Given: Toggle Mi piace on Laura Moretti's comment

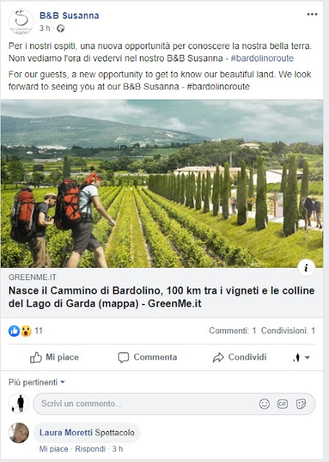Looking at the screenshot, I should pos(53,449).
